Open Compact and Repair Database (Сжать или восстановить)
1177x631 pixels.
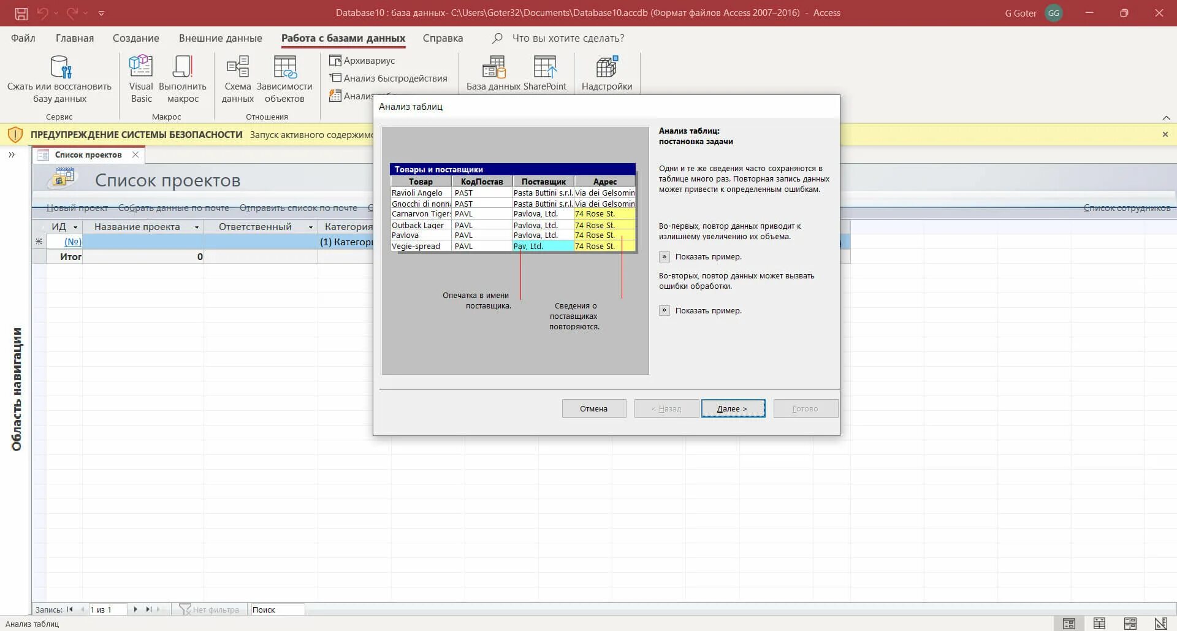point(59,80)
